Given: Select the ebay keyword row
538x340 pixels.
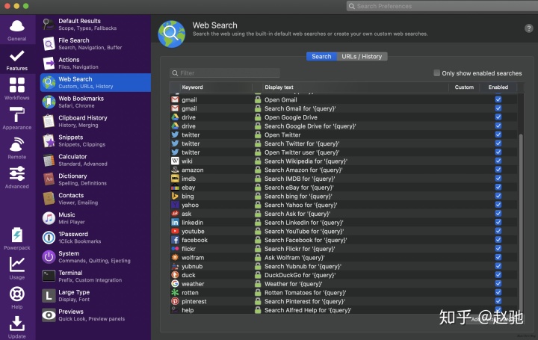Looking at the screenshot, I should tap(344, 188).
